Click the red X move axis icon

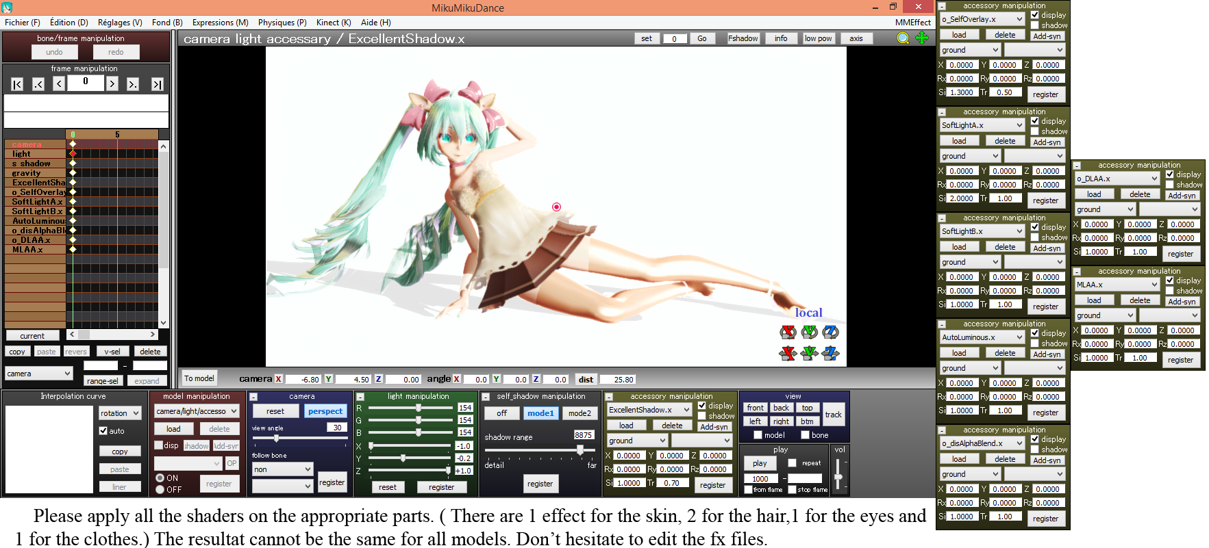tap(788, 353)
